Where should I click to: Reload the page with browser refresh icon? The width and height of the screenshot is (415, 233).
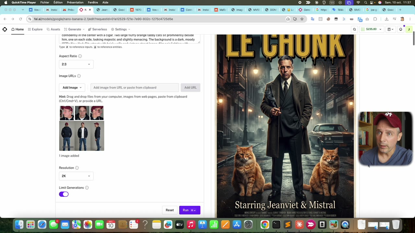pos(20,19)
